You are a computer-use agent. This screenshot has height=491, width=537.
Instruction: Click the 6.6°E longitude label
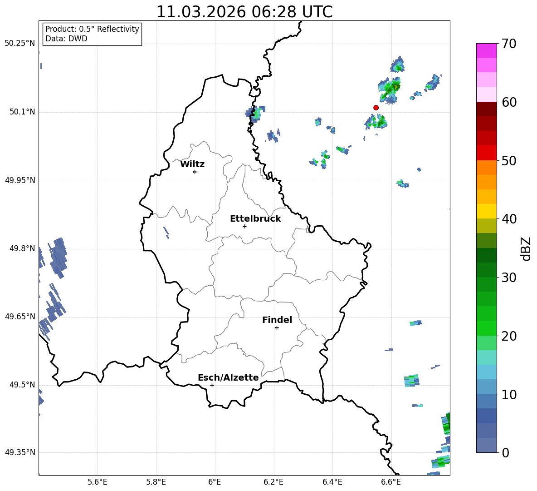pos(391,482)
